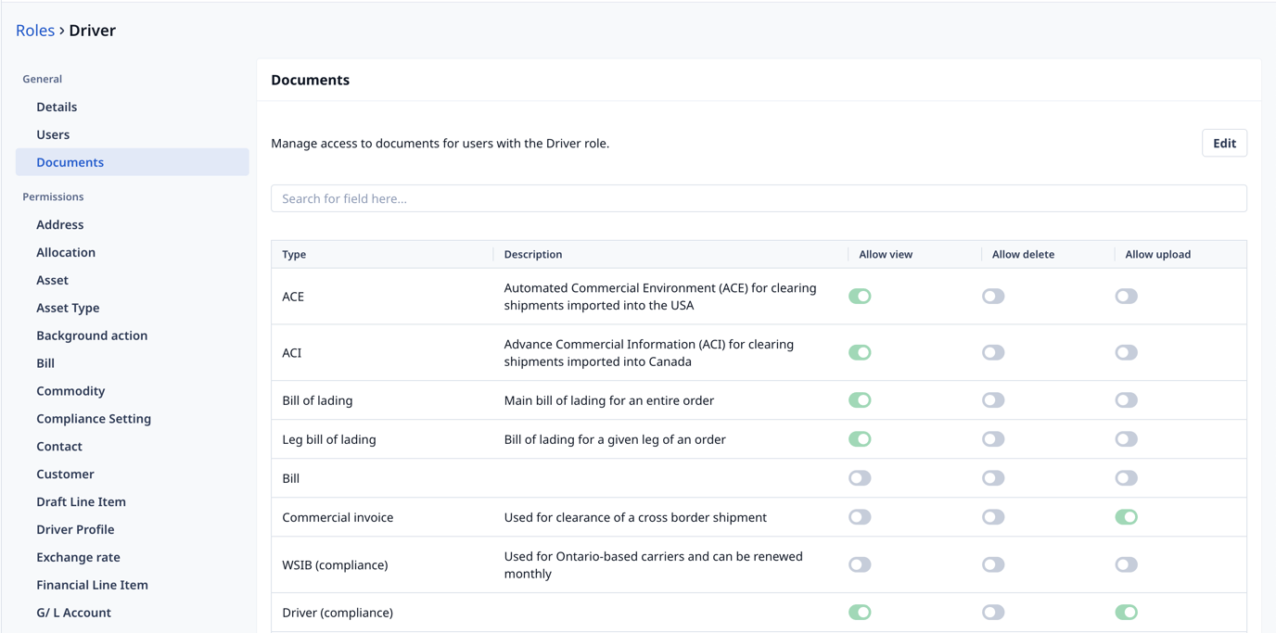Enable Allow delete for Driver (compliance)
1276x633 pixels.
pyautogui.click(x=993, y=613)
